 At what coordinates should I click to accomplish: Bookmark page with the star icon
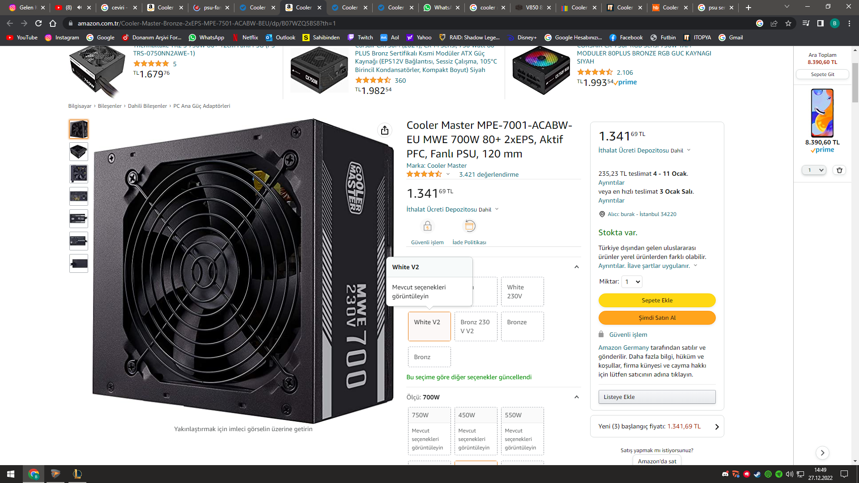click(788, 23)
